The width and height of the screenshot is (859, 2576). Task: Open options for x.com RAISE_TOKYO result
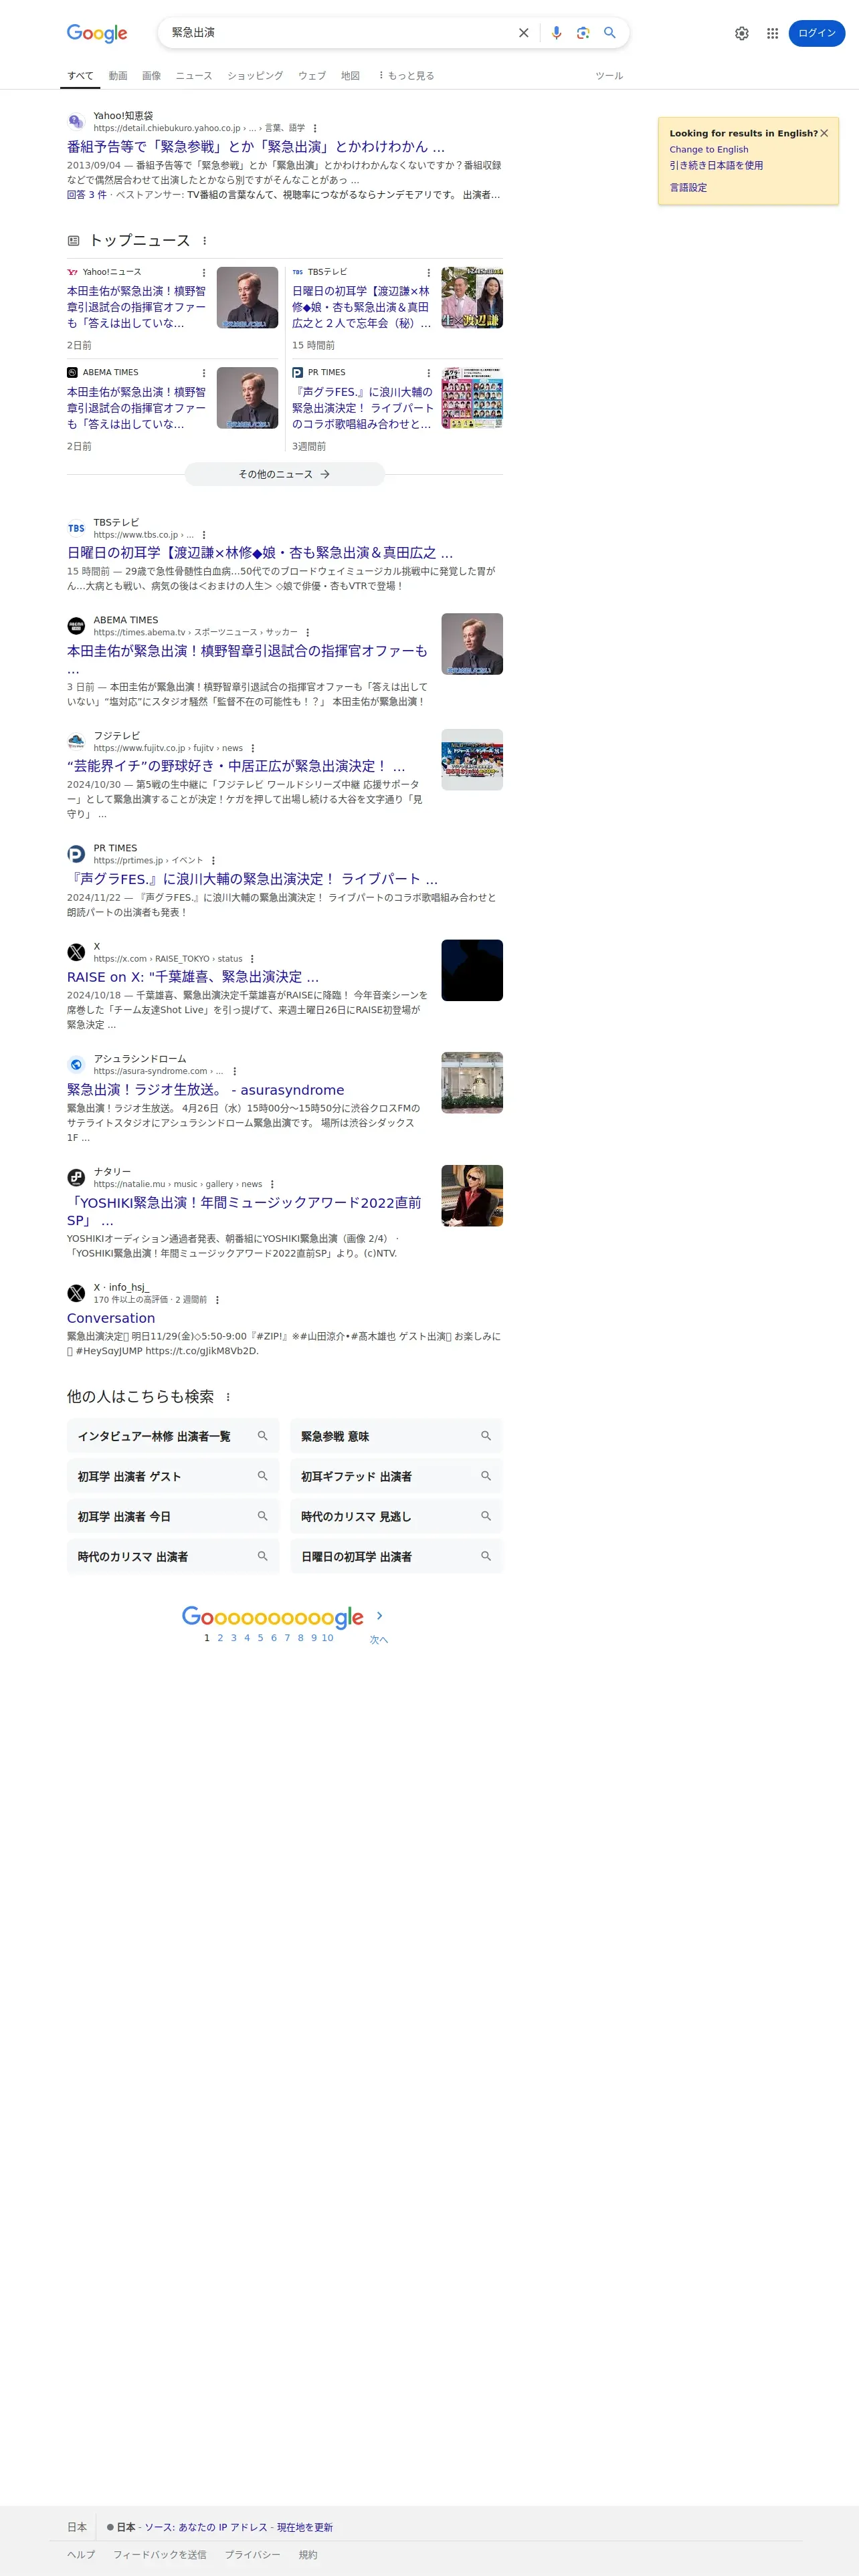pyautogui.click(x=252, y=958)
